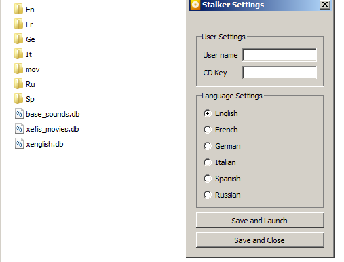344x262 pixels.
Task: Select the mov folder icon
Action: [18, 69]
